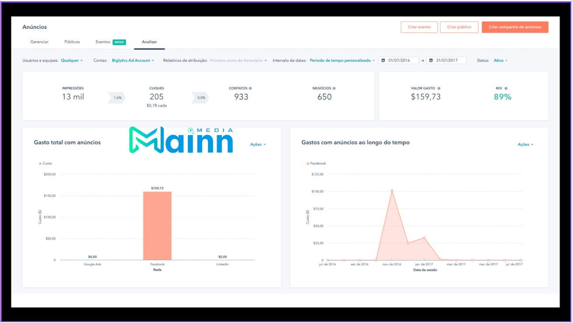Click the info icon beside ROI
573x323 pixels.
506,88
